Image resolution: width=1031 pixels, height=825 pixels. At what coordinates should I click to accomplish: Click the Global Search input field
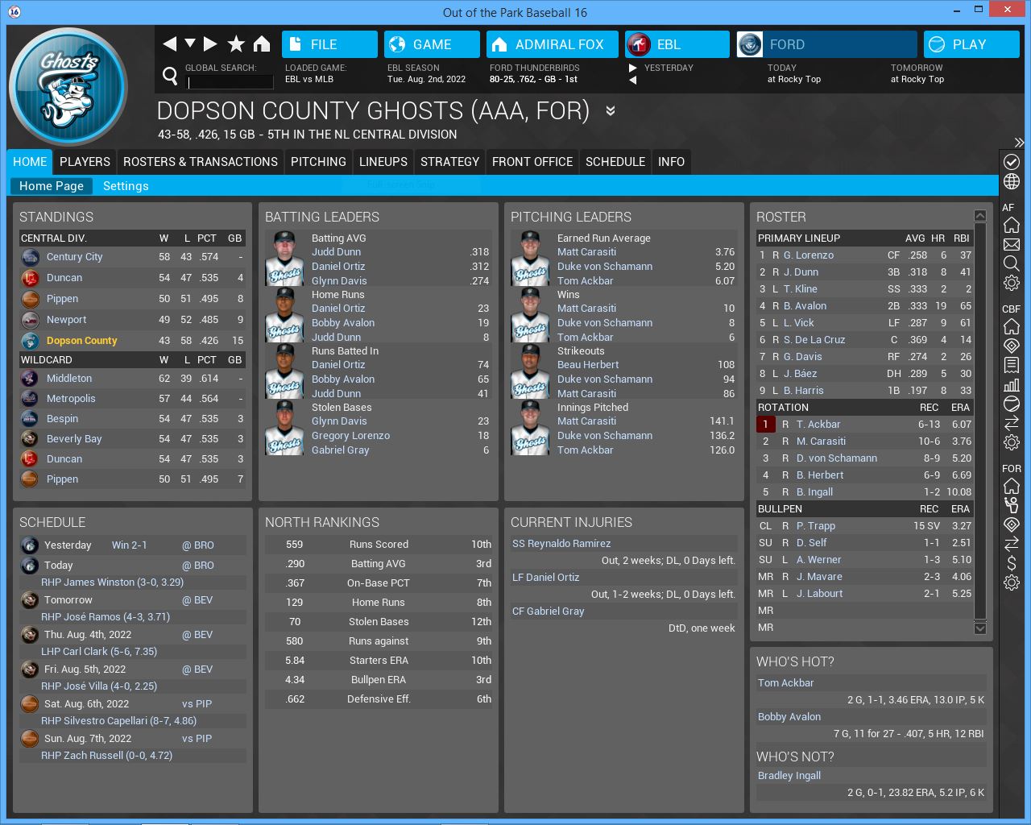tap(230, 82)
